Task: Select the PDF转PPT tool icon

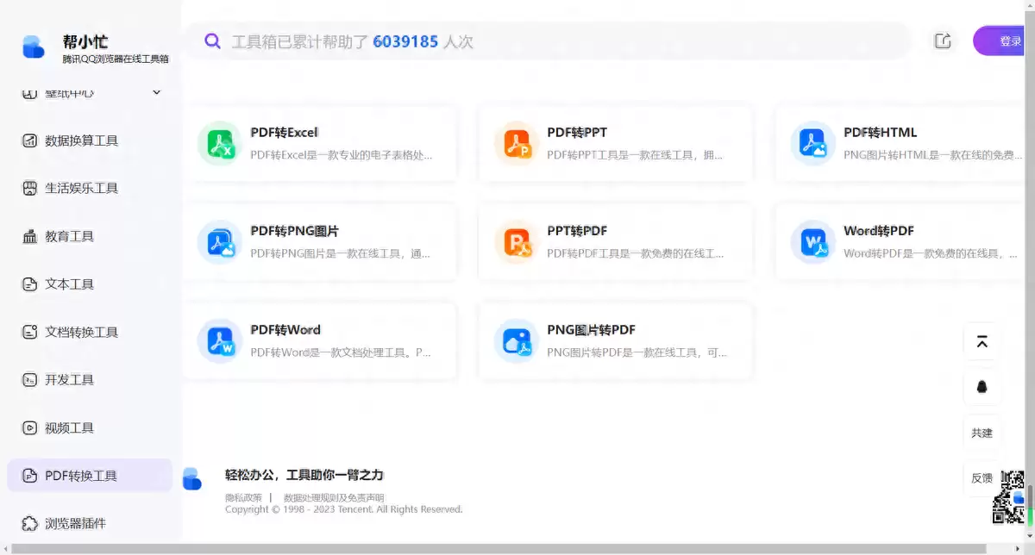Action: tap(516, 143)
